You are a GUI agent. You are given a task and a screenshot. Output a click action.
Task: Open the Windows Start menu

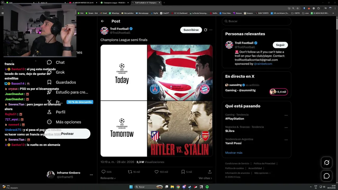tap(131, 187)
